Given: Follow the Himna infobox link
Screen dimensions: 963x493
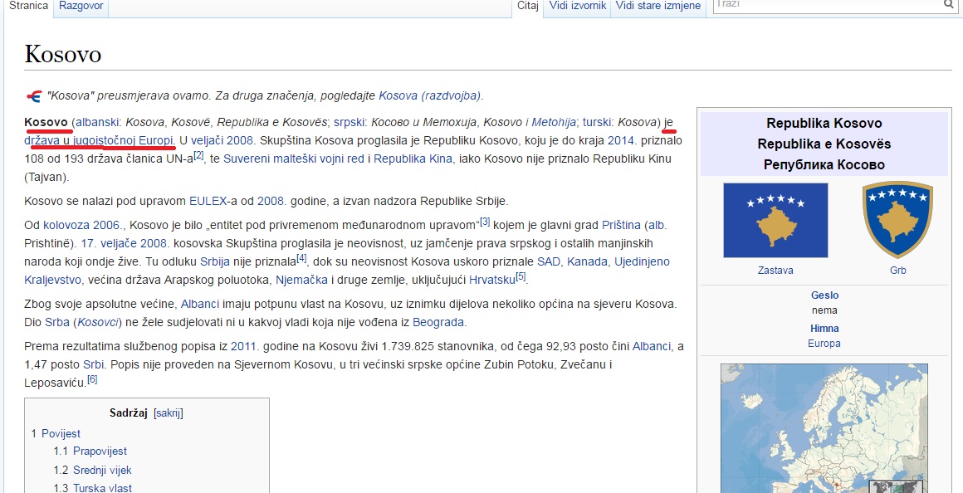Looking at the screenshot, I should [824, 329].
